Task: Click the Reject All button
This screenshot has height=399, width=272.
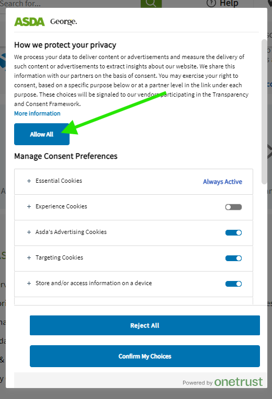Action: (145, 325)
